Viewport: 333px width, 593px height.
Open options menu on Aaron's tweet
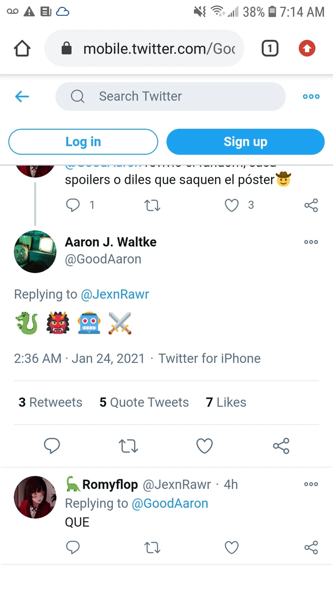point(311,242)
